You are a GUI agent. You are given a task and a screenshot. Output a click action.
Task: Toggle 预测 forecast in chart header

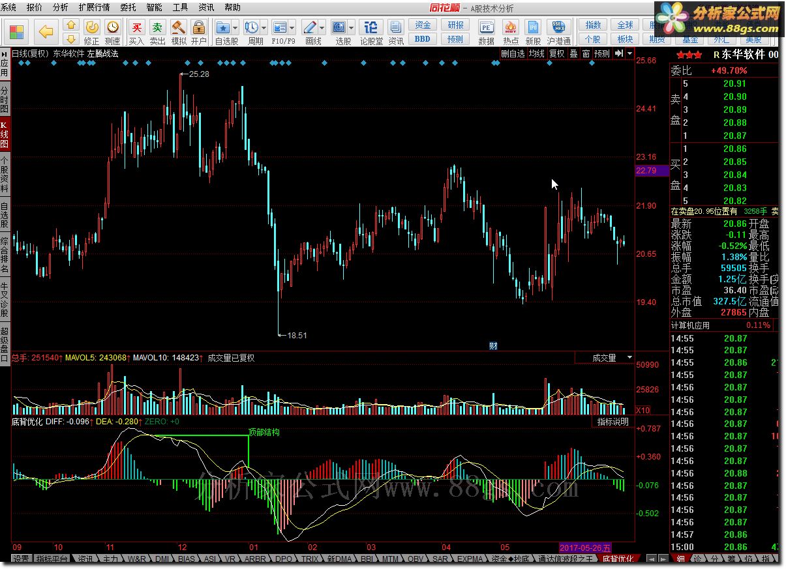click(x=602, y=53)
